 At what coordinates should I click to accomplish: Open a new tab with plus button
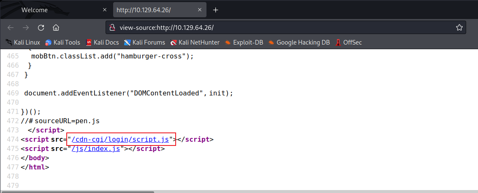click(215, 10)
